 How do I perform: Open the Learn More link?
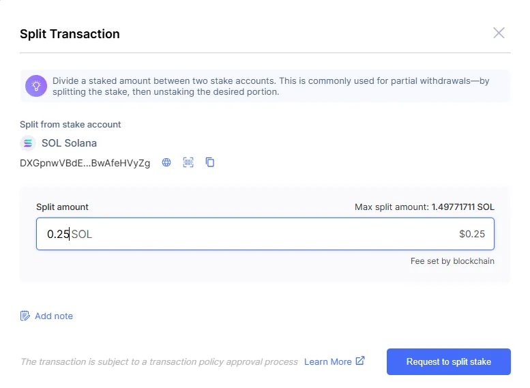point(328,361)
